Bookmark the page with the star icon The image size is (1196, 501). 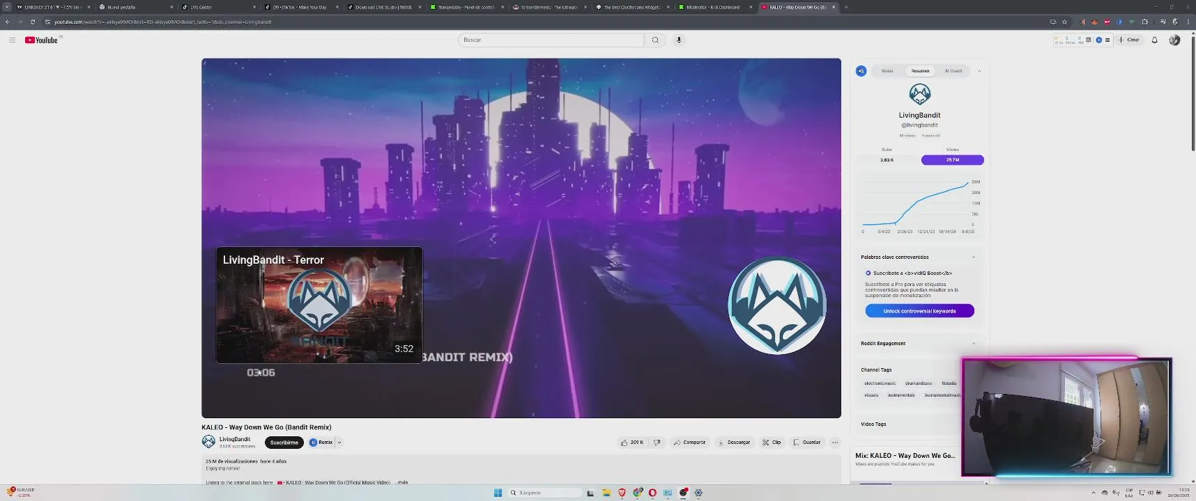pyautogui.click(x=1064, y=22)
